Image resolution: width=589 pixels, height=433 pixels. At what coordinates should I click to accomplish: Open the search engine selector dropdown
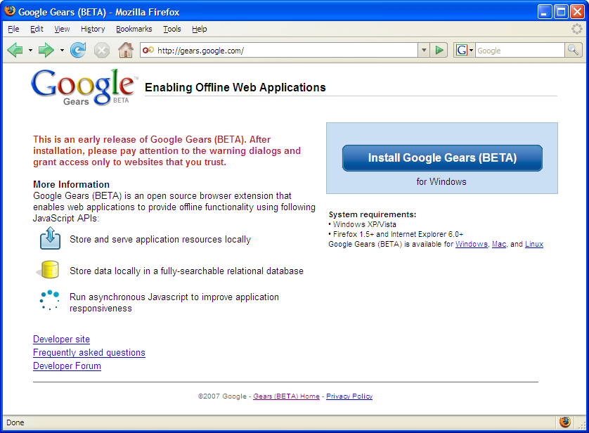(x=471, y=51)
